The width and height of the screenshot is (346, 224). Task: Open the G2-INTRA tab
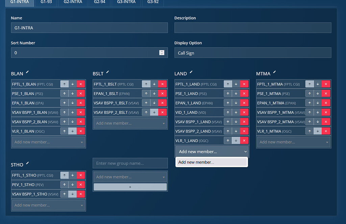point(73,2)
